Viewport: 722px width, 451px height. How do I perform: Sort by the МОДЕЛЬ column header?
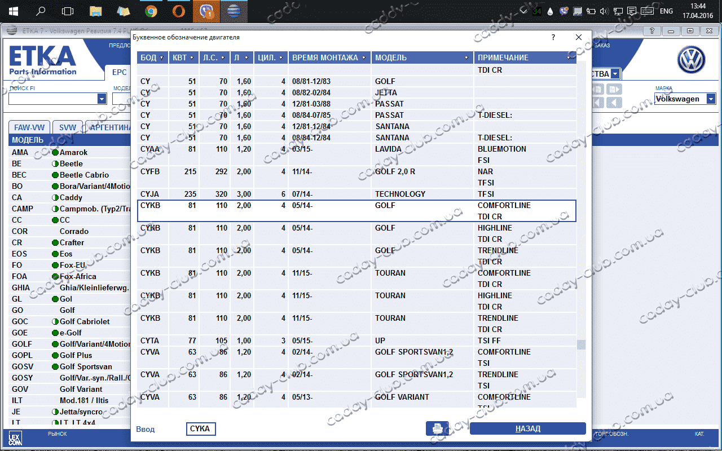[x=422, y=58]
